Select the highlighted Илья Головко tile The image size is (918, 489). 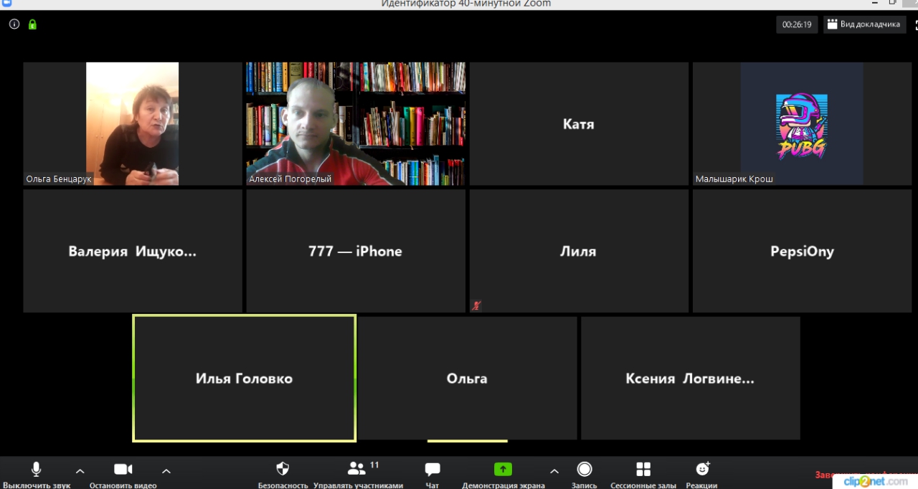(244, 378)
